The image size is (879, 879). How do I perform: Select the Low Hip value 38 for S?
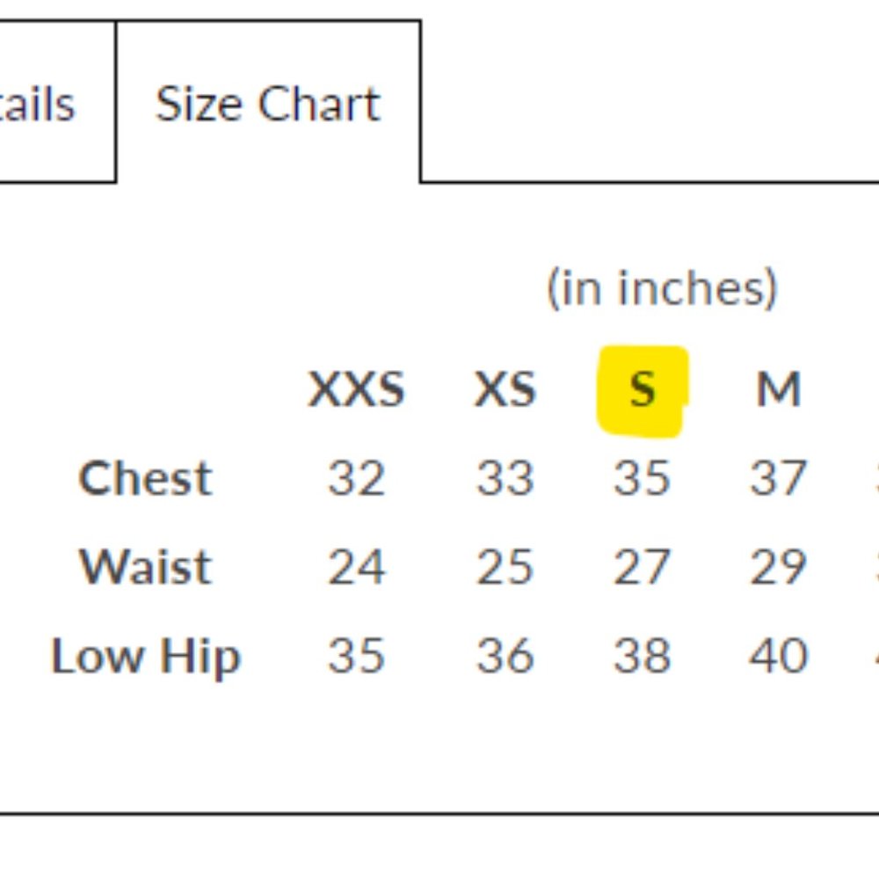coord(643,656)
